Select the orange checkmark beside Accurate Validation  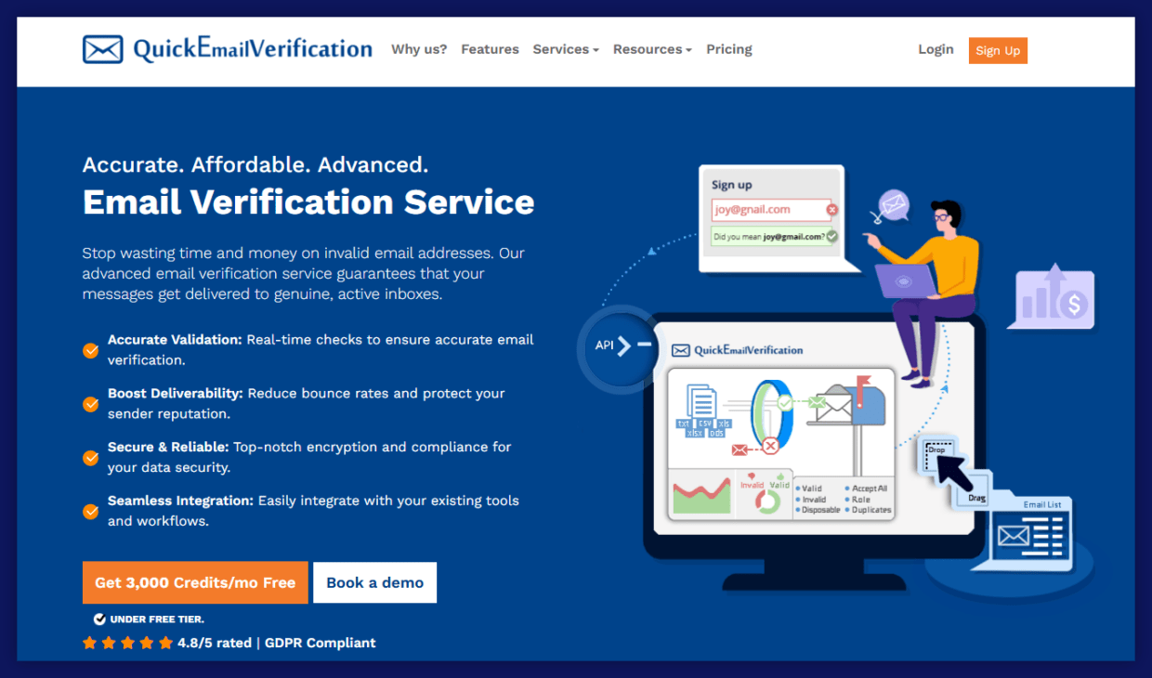(x=90, y=350)
